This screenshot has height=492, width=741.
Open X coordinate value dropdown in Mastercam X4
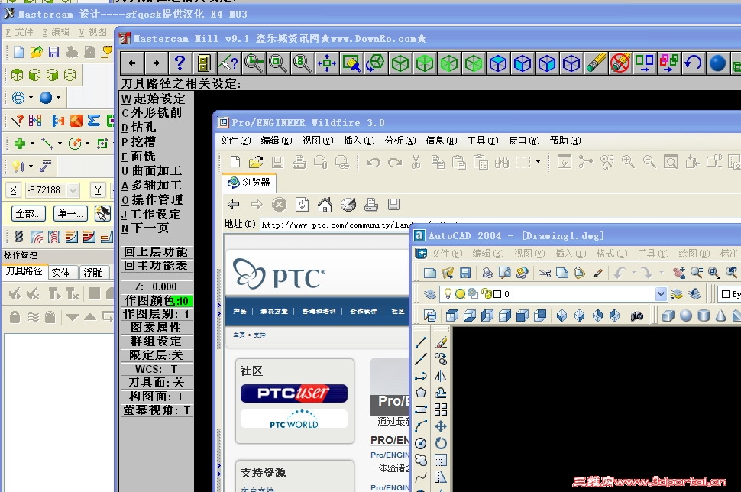coord(73,190)
